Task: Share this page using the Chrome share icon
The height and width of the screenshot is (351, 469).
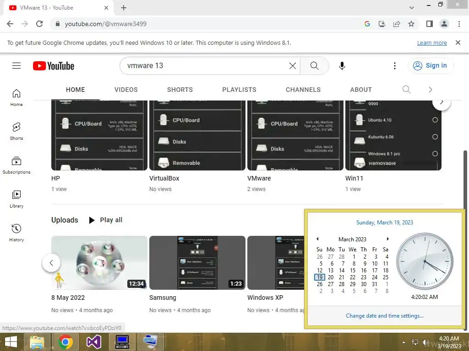Action: point(397,24)
